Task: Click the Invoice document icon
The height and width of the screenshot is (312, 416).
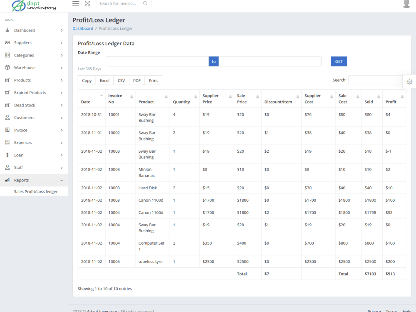Action: (x=7, y=130)
